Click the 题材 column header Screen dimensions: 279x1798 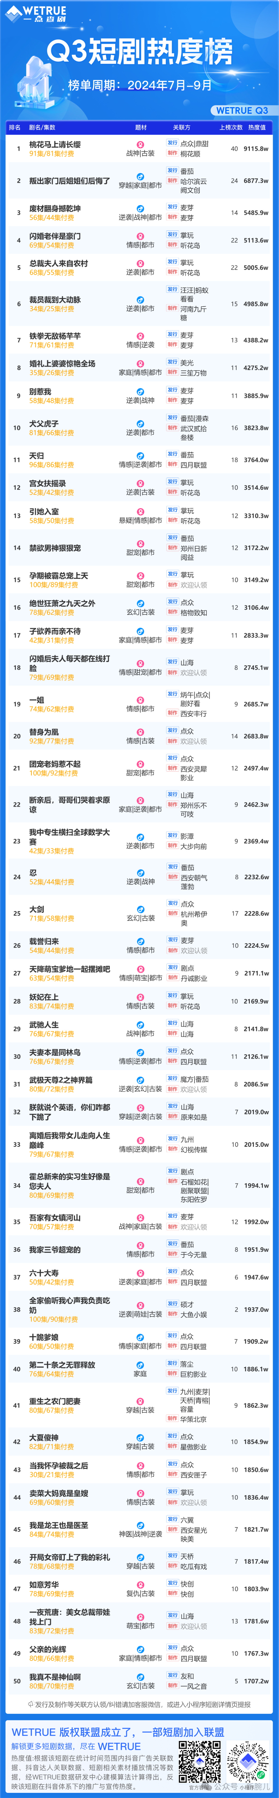[140, 128]
